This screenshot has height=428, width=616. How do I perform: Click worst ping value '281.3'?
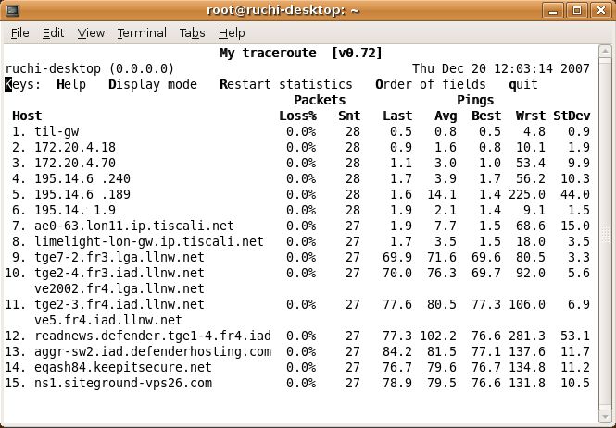pyautogui.click(x=527, y=336)
